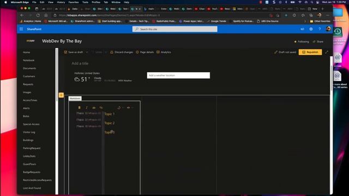Go to the Edge home page
The image size is (349, 196).
pyautogui.click(x=46, y=15)
